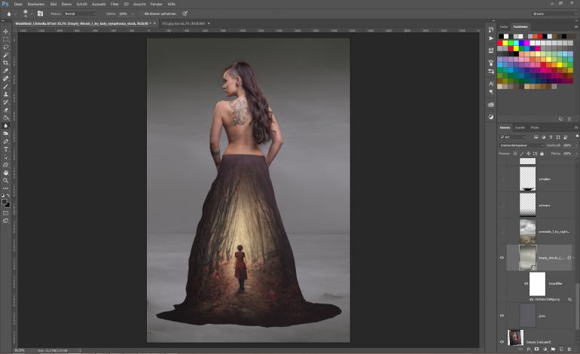This screenshot has height=354, width=580.
Task: Select the Eraser tool
Action: coord(5,110)
